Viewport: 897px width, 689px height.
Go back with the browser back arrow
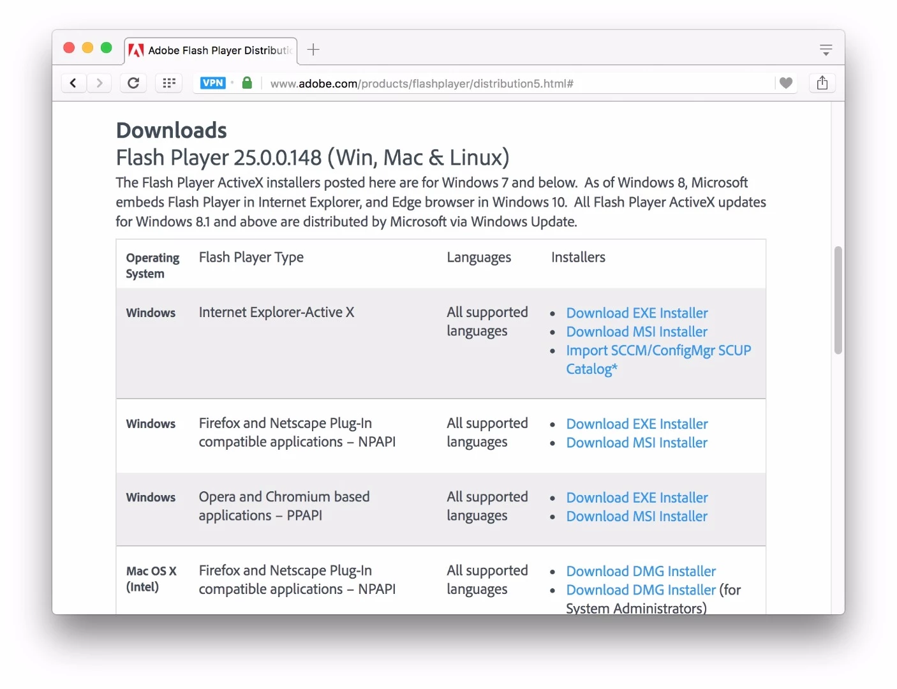[x=73, y=83]
